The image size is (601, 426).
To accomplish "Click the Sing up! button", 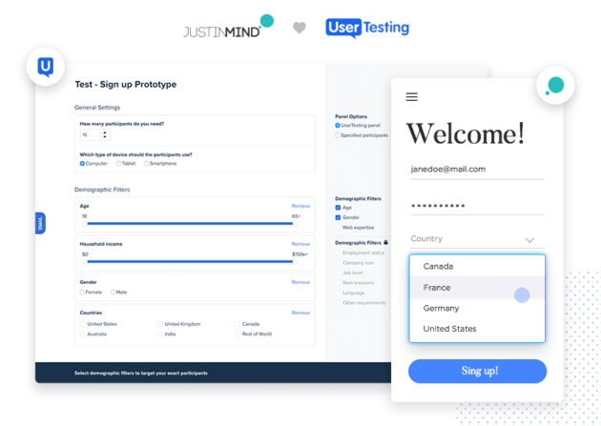I will coord(477,371).
